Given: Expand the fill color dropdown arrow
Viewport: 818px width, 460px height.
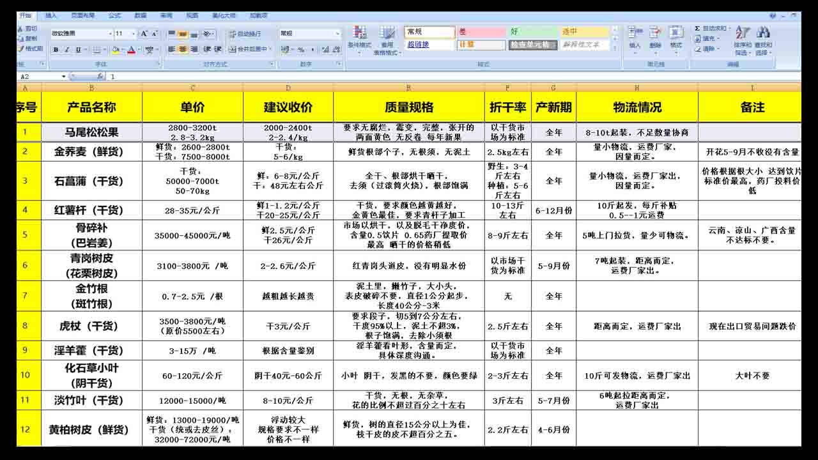Looking at the screenshot, I should (122, 50).
